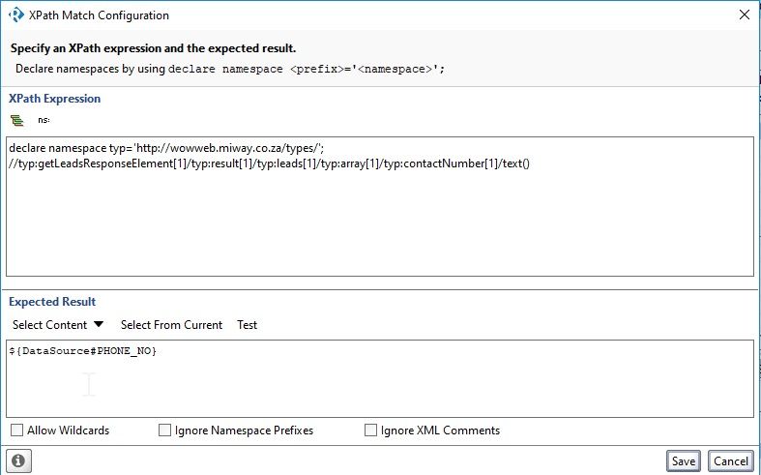The height and width of the screenshot is (475, 761).
Task: Check the Ignore XML Comments box
Action: point(371,430)
